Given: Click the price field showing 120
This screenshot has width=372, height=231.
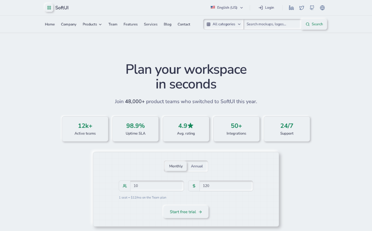Looking at the screenshot, I should (x=226, y=186).
